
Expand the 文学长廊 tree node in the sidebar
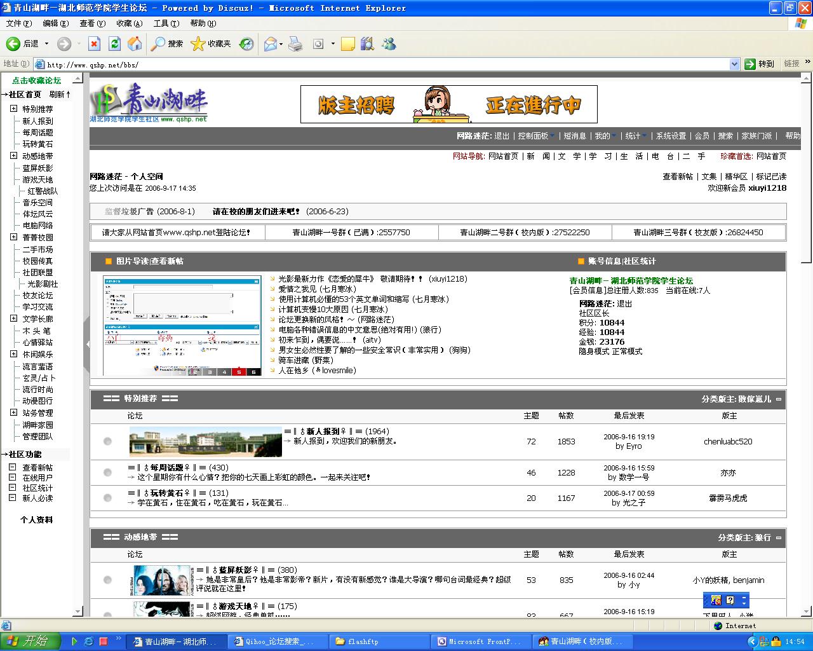(x=13, y=319)
